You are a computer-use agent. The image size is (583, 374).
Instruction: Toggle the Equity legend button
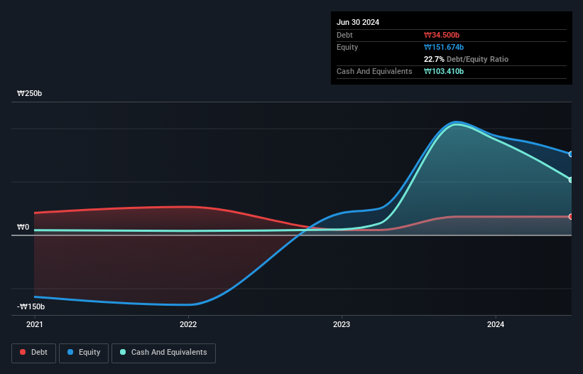click(84, 353)
